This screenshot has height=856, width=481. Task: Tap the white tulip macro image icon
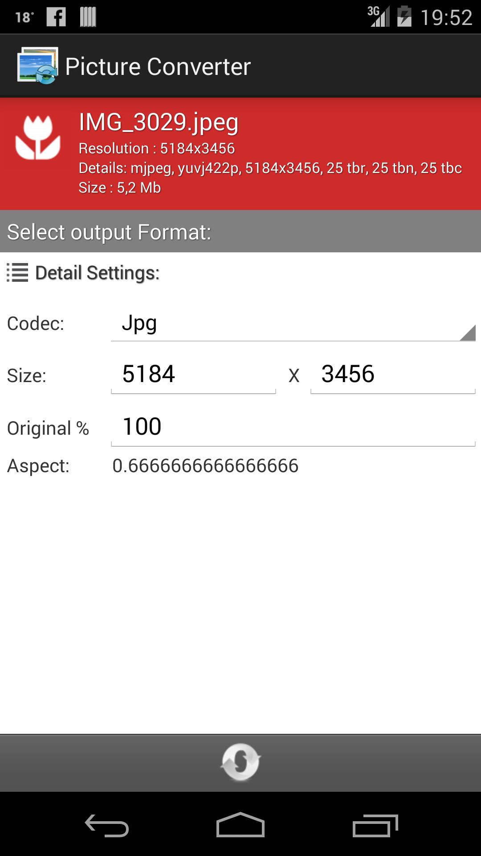(38, 137)
